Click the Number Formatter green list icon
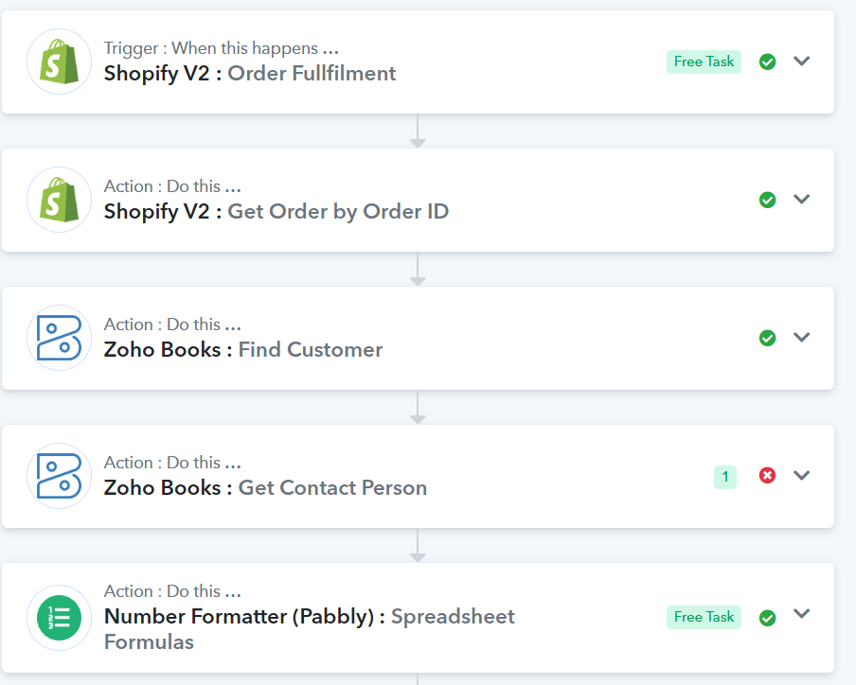Screen dimensions: 856x685 click(59, 618)
